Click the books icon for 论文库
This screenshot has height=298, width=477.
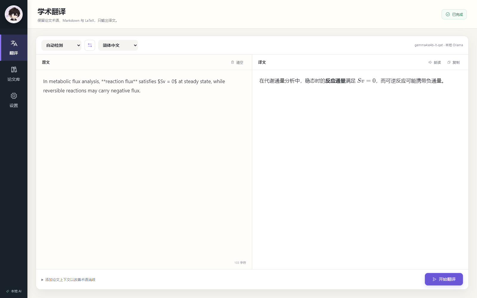(14, 69)
